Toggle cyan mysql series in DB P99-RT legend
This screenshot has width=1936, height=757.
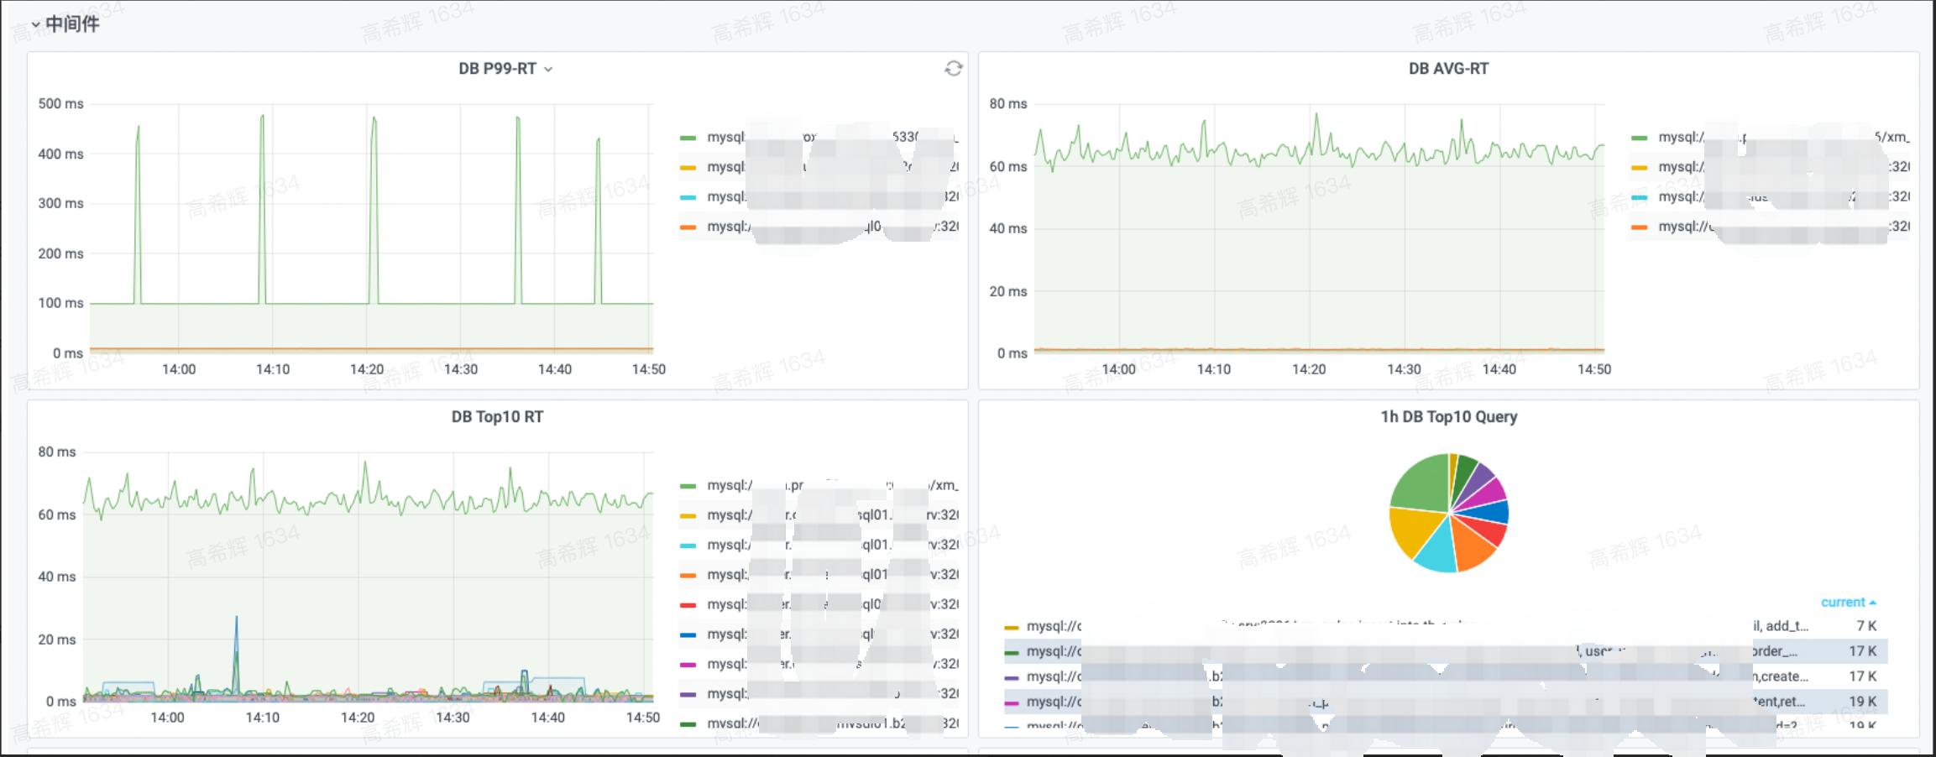click(819, 196)
